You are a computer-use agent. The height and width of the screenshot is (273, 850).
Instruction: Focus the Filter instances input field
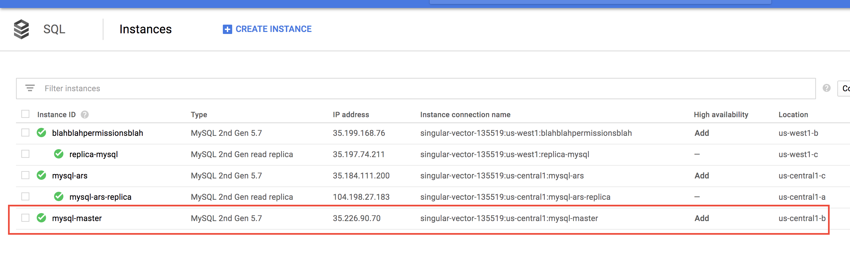[x=416, y=89]
